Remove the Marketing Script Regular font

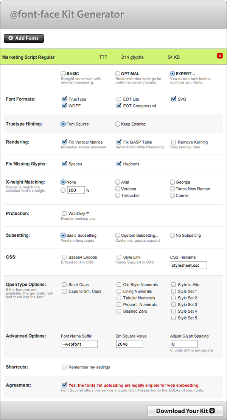click(220, 56)
